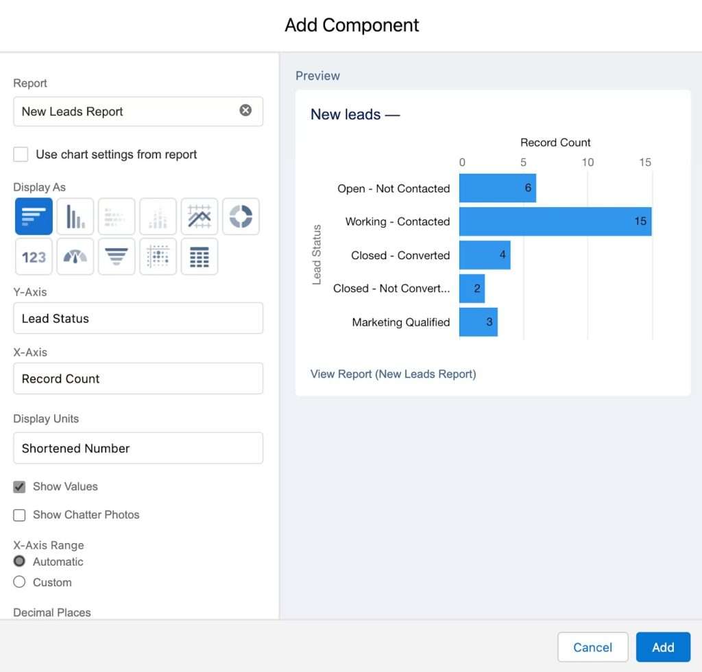Open the Y-Axis selector showing Lead Status
Screen dimensions: 702x672
coord(138,318)
